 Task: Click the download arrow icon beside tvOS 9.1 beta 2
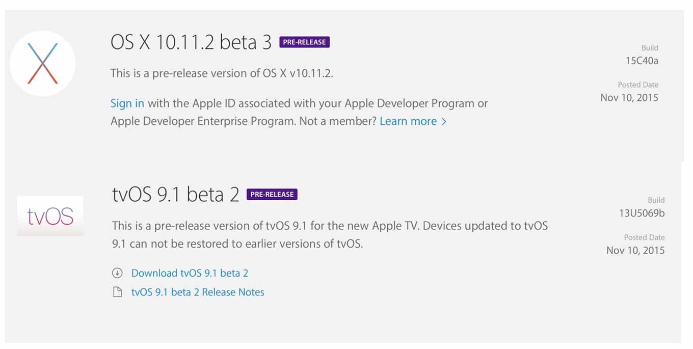(x=117, y=273)
